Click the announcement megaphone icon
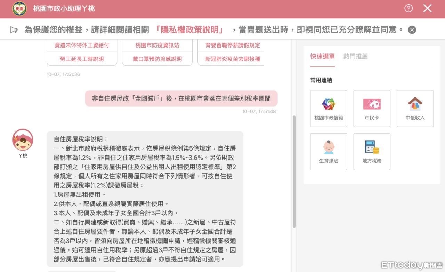This screenshot has width=445, height=272. 14,30
